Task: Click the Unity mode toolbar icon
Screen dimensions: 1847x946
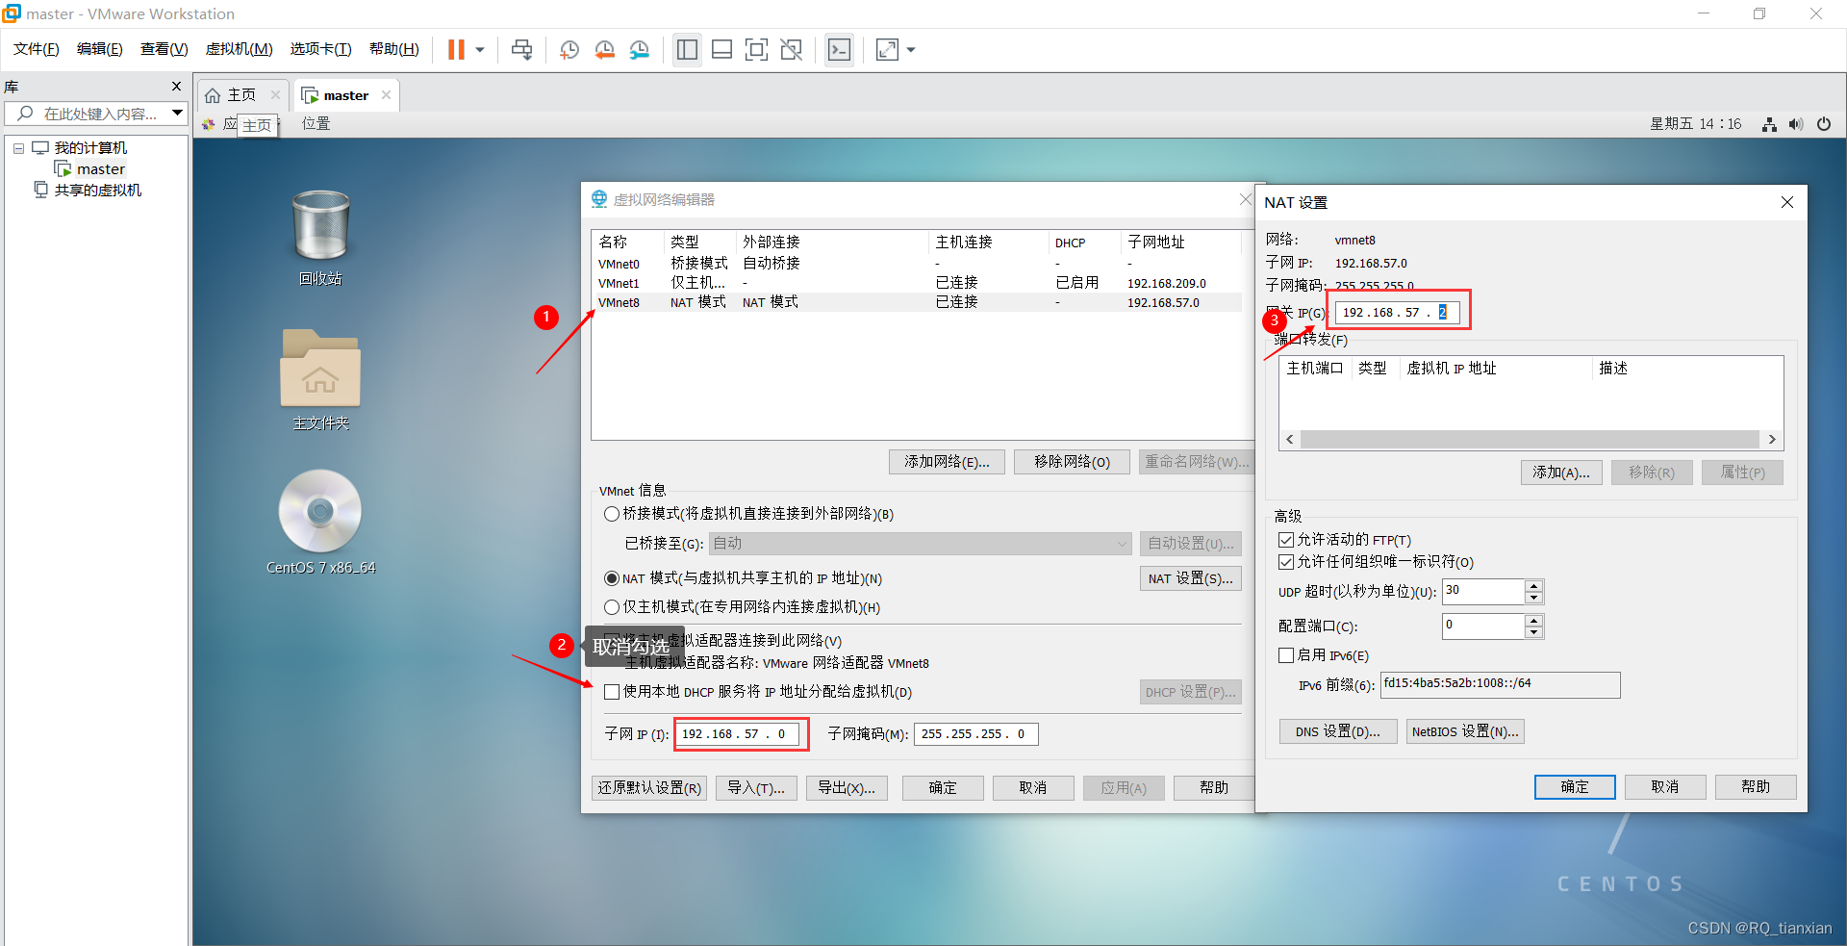Action: point(792,50)
